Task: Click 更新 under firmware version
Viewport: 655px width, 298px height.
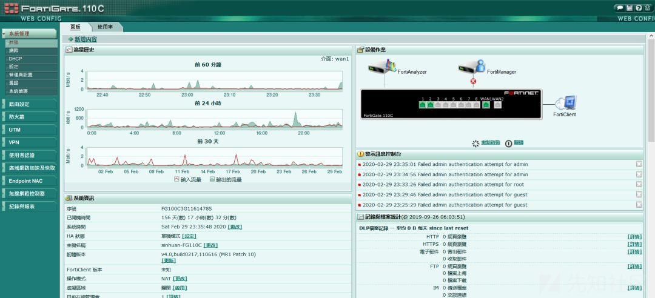Action: [169, 260]
